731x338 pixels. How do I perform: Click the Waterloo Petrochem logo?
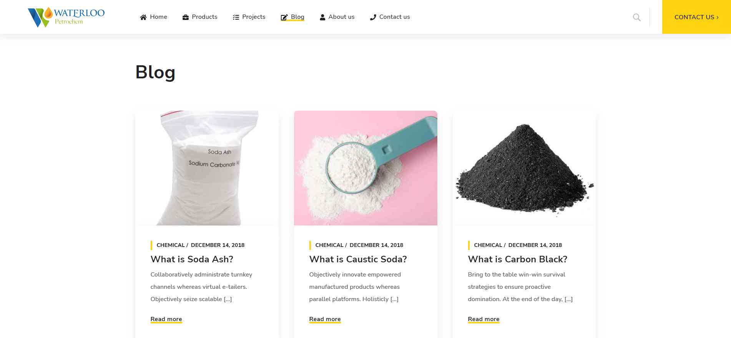66,17
